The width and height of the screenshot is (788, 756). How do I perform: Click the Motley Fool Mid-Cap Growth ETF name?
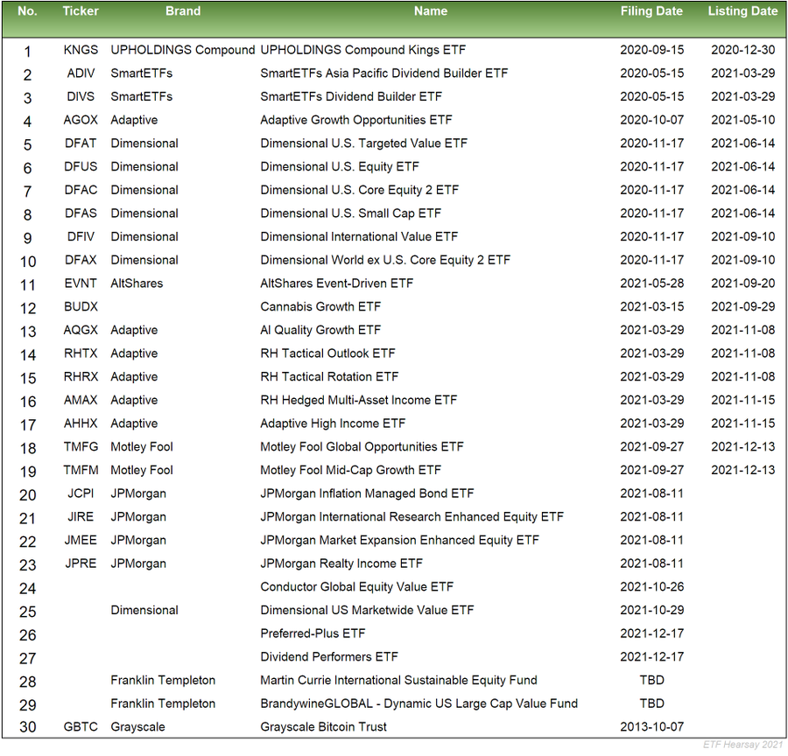point(350,470)
